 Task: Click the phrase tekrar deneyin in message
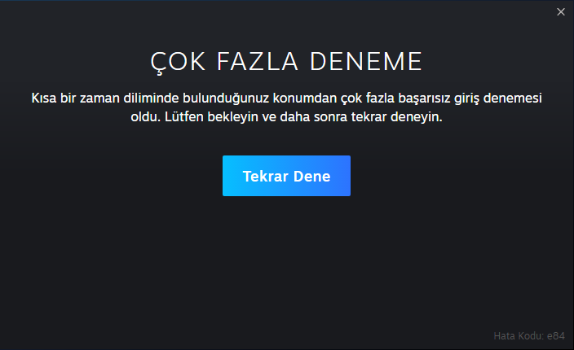pos(396,117)
